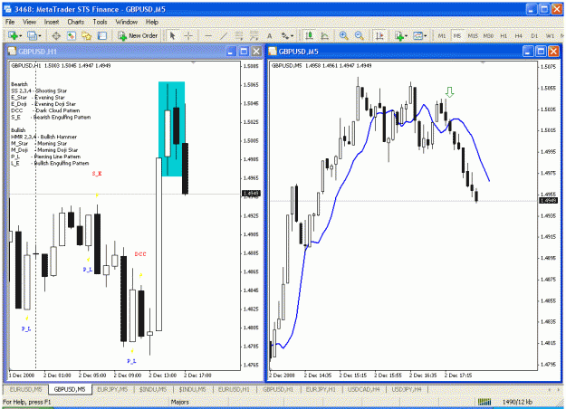Expand the Templates dropdown arrow

point(426,36)
